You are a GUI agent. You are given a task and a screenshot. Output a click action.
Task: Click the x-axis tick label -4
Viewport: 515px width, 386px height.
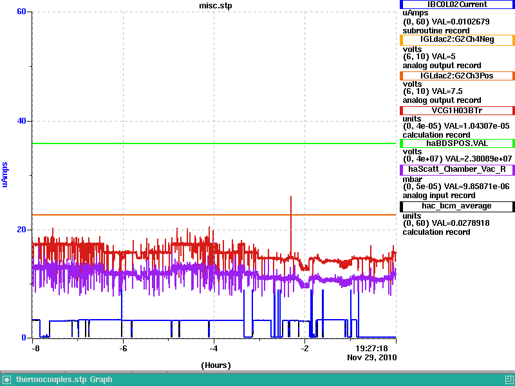pos(214,348)
